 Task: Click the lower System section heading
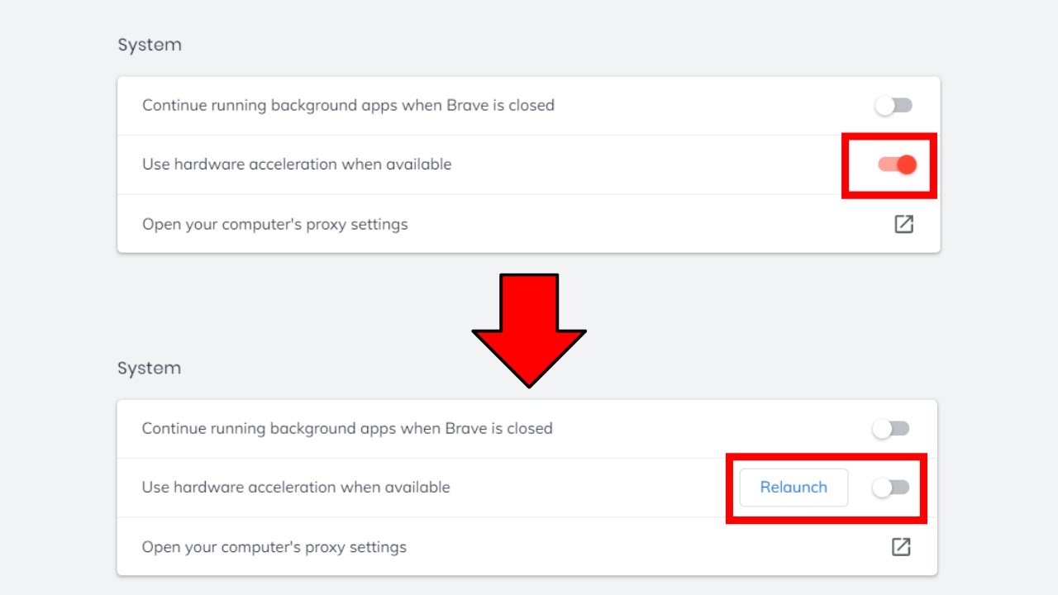click(x=149, y=368)
